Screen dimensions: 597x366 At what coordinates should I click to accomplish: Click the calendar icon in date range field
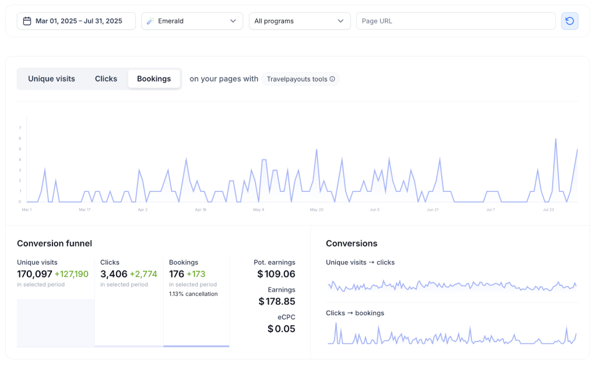[27, 21]
